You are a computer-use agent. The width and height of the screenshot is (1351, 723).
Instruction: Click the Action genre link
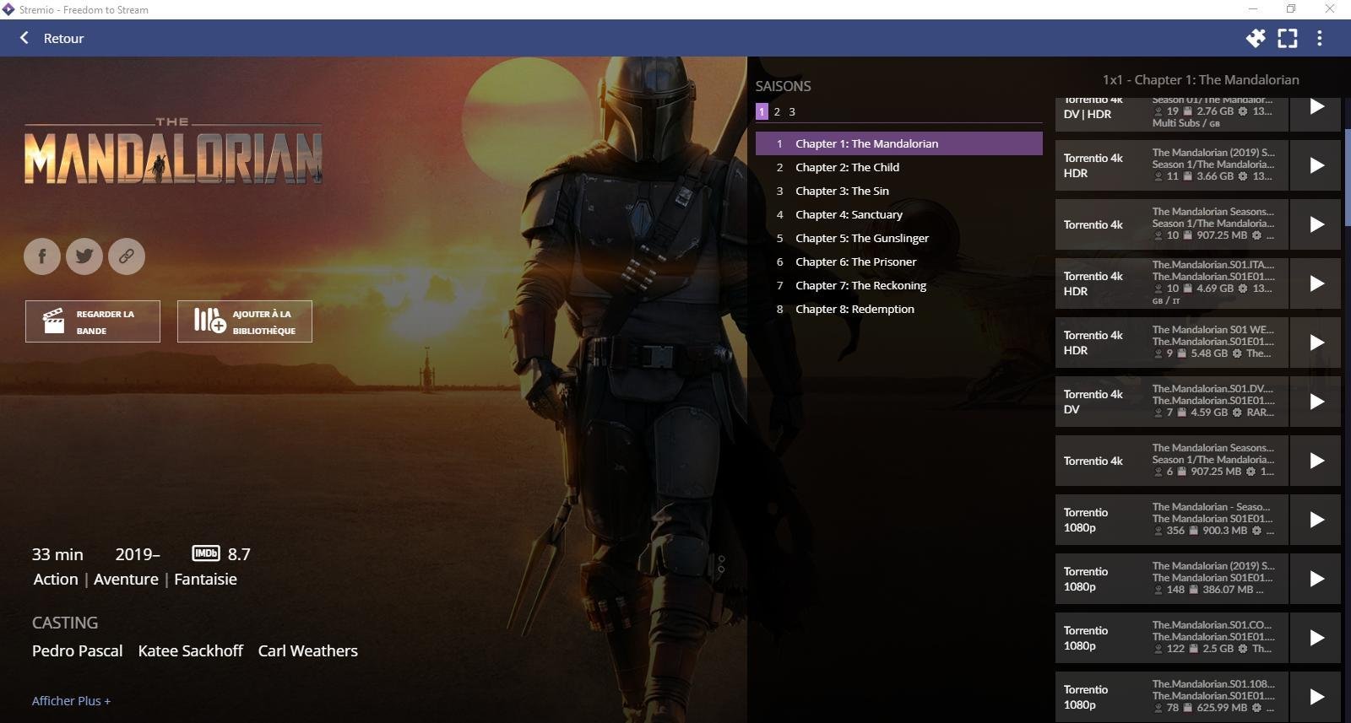[56, 580]
